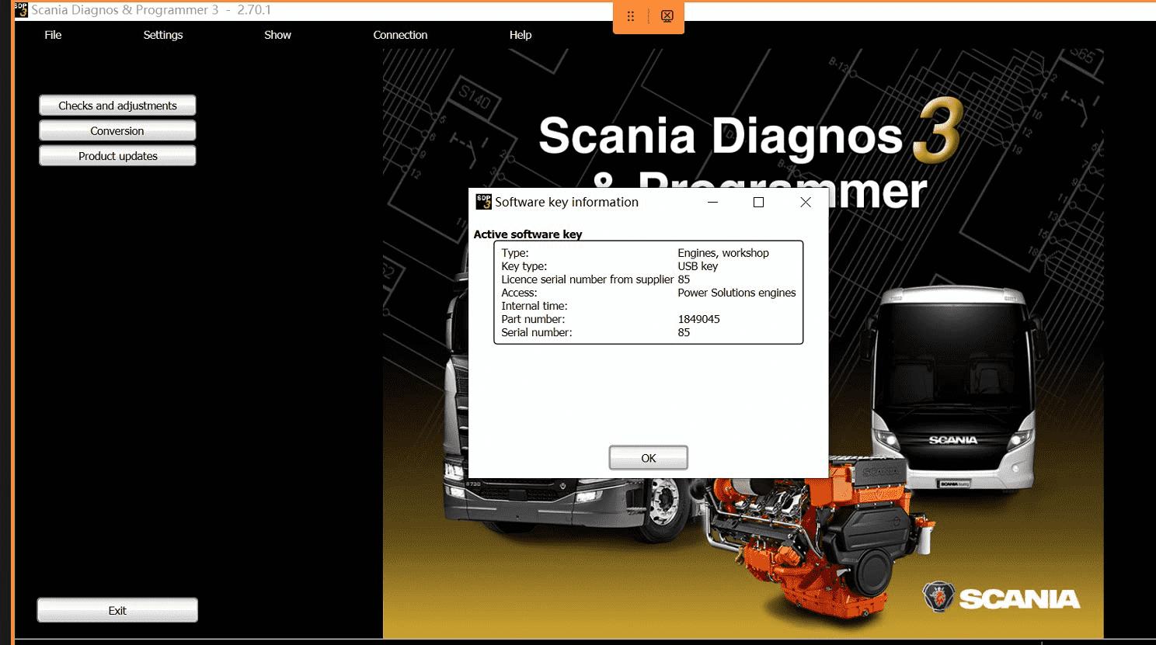Minimize the Software key information dialog
The height and width of the screenshot is (645, 1156).
click(712, 202)
